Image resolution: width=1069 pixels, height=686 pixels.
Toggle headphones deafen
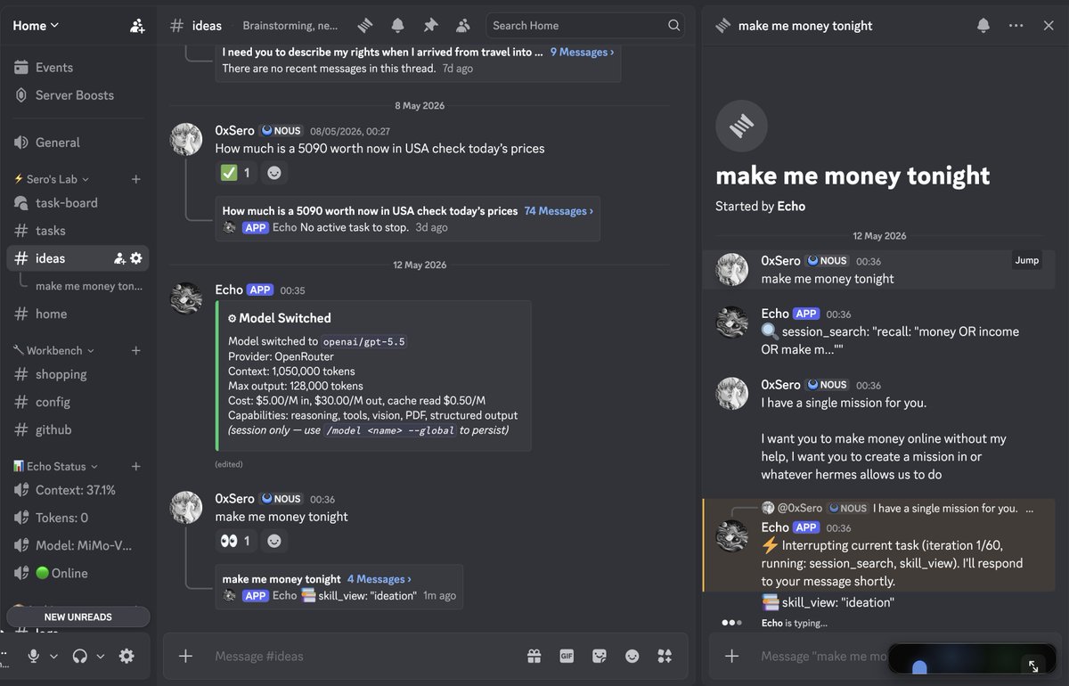click(x=80, y=657)
